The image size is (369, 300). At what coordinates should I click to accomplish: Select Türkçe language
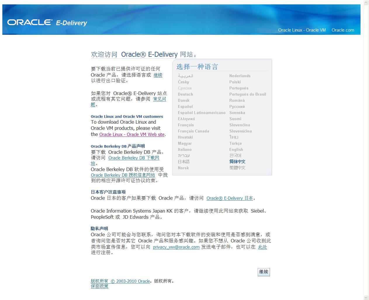[x=235, y=143]
